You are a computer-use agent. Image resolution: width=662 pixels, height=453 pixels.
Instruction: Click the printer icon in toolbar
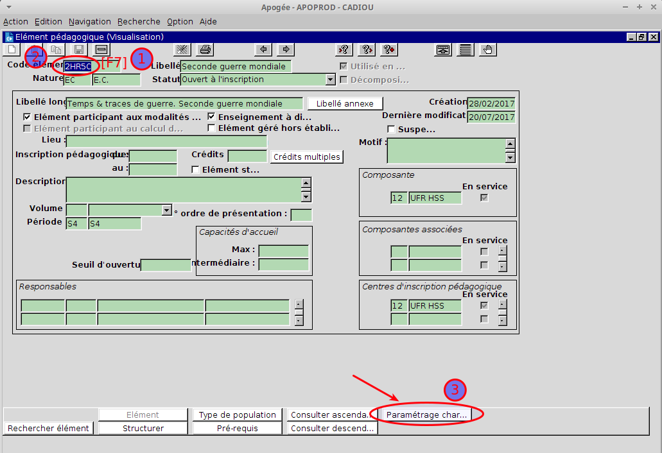coord(205,50)
